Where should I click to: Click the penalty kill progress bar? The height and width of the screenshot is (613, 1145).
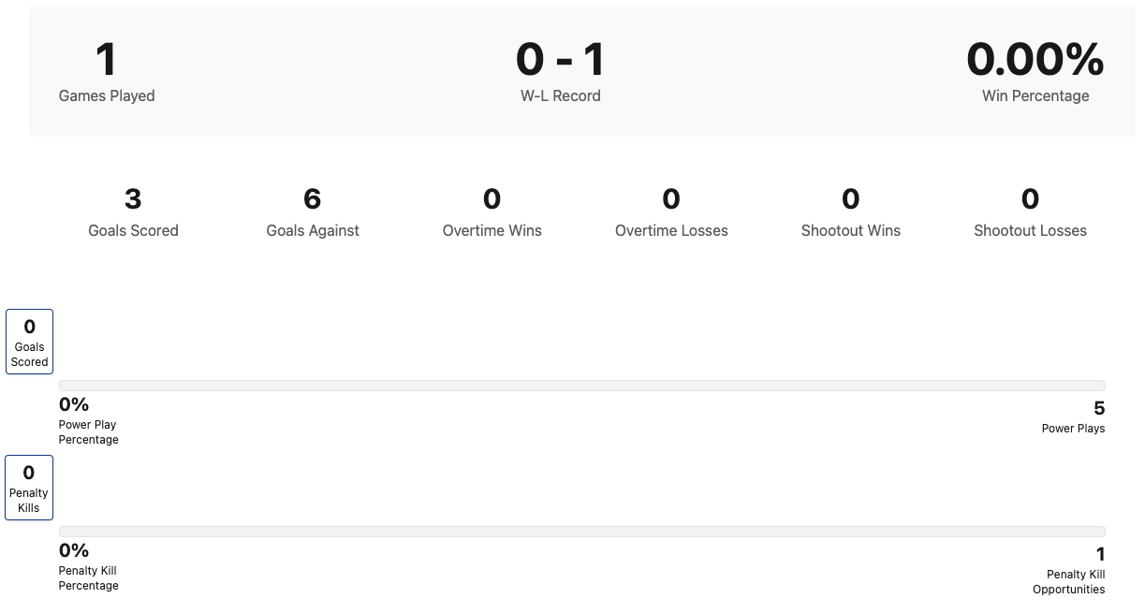581,532
